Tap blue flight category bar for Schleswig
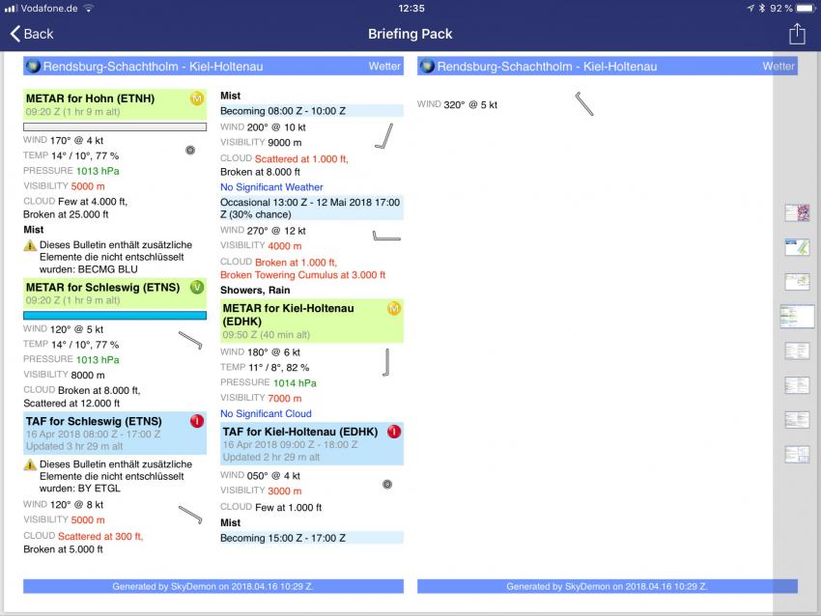 pyautogui.click(x=115, y=316)
